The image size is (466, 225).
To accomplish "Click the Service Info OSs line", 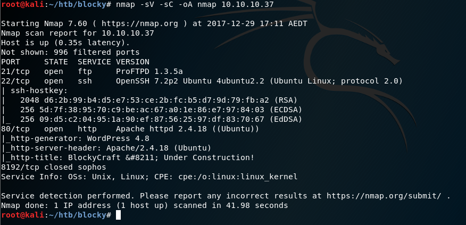I will click(149, 177).
